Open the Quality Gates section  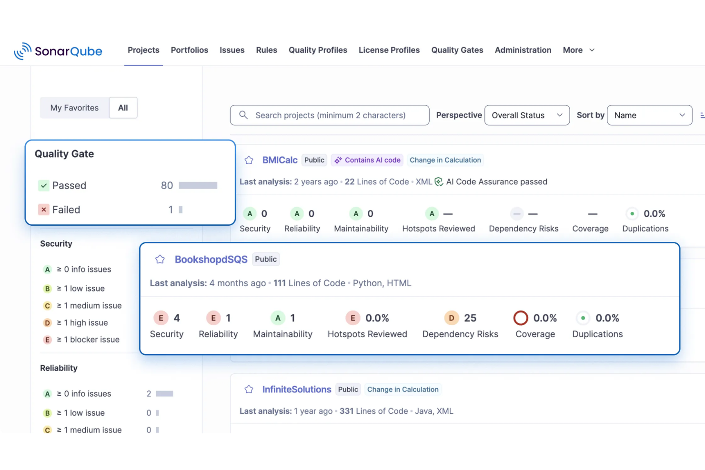tap(457, 50)
